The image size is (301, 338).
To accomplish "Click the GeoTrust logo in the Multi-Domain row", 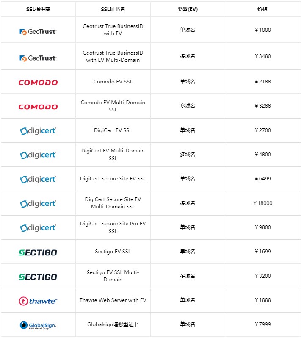I will coord(38,58).
